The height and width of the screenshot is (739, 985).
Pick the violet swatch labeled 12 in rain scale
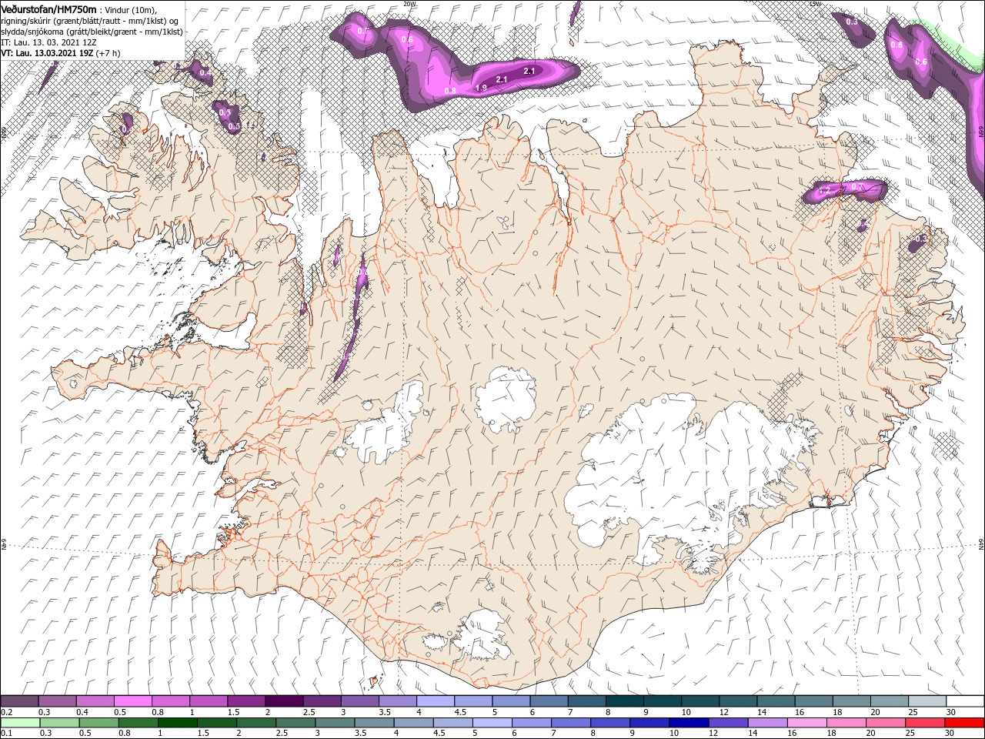[x=727, y=723]
